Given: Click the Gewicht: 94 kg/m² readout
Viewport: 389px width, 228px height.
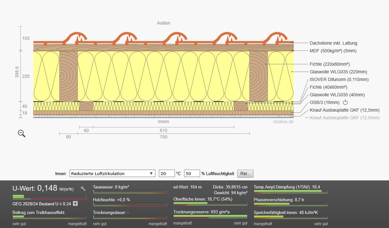Looking at the screenshot, I should pyautogui.click(x=230, y=193).
